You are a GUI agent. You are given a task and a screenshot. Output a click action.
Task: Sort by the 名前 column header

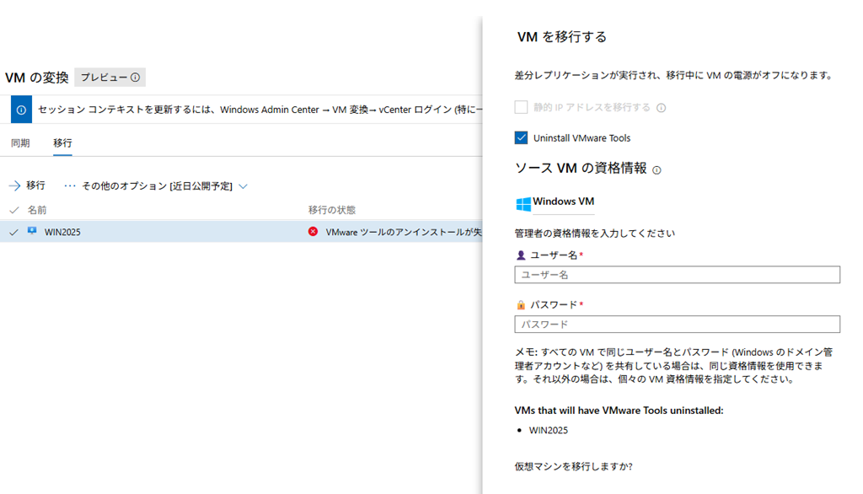tap(37, 209)
